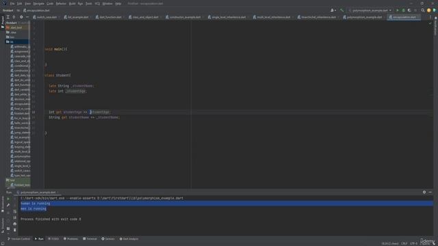Open the Window menu
This screenshot has height=246, width=438.
[107, 3]
